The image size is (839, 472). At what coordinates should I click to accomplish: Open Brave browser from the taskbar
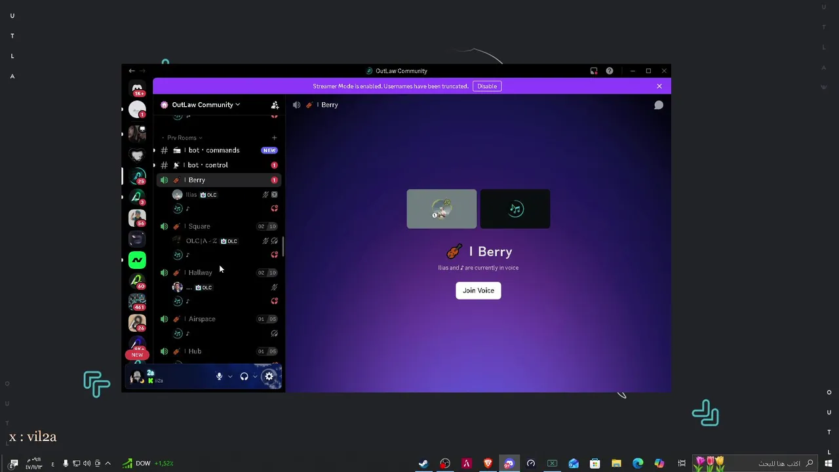(488, 463)
